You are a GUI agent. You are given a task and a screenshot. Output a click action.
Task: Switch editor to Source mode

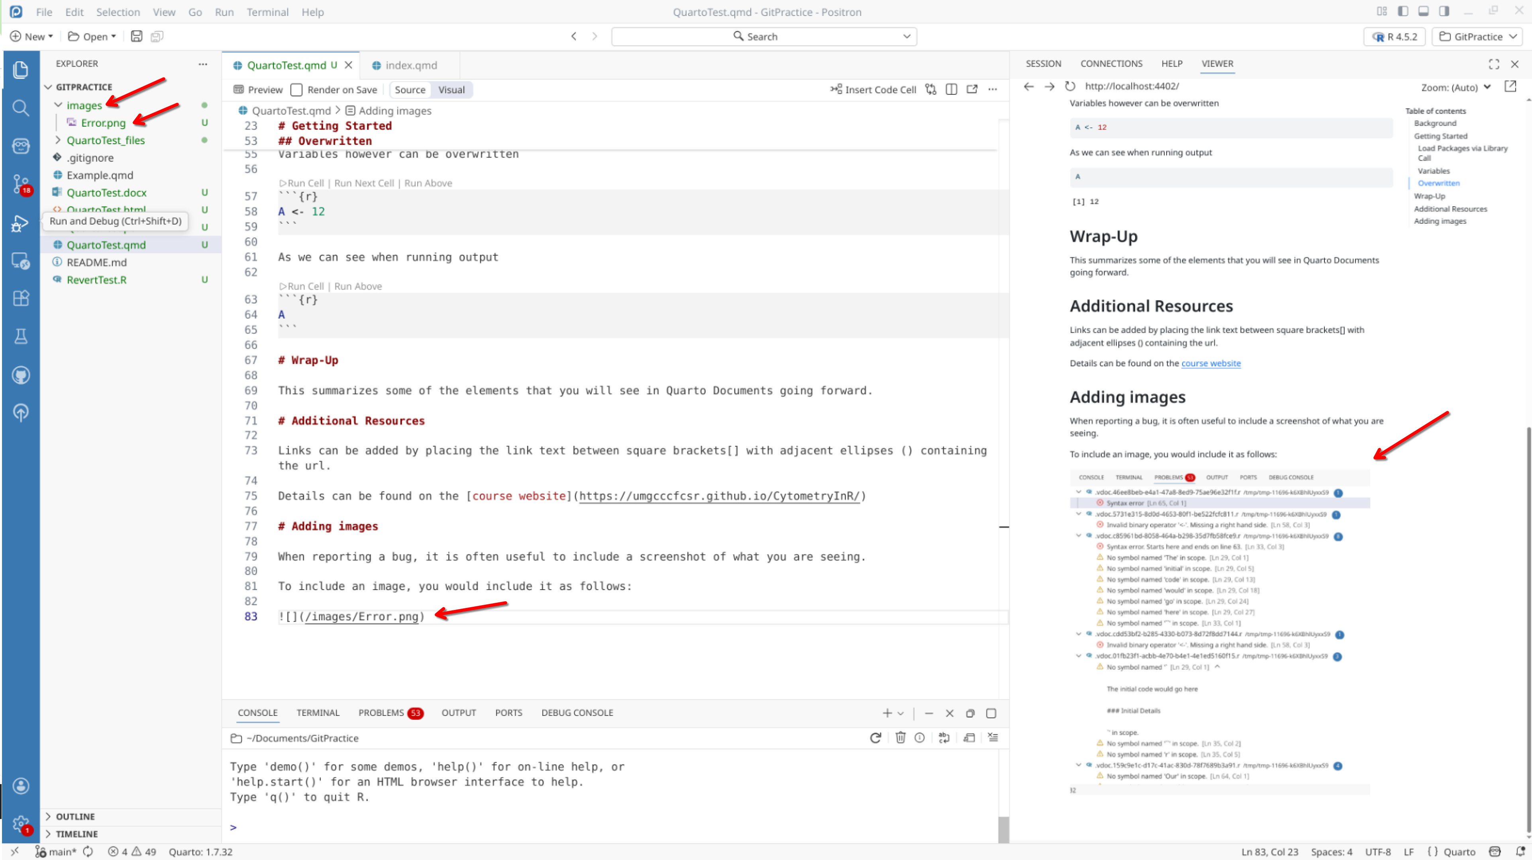click(x=410, y=90)
